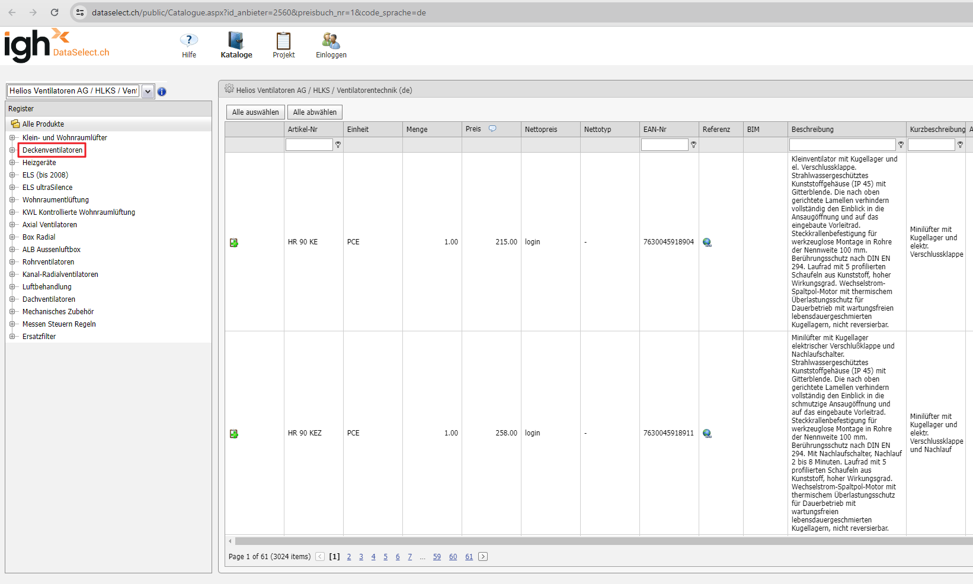
Task: Click browser forward arrow
Action: (33, 12)
